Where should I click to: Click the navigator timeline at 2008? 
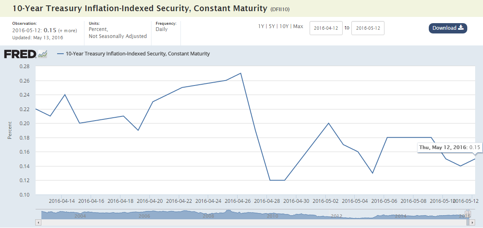208,215
